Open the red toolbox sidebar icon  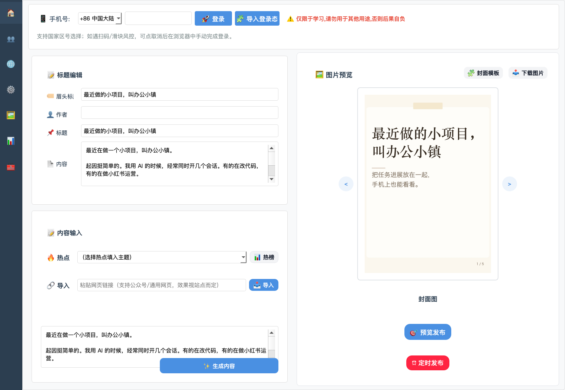click(x=11, y=167)
